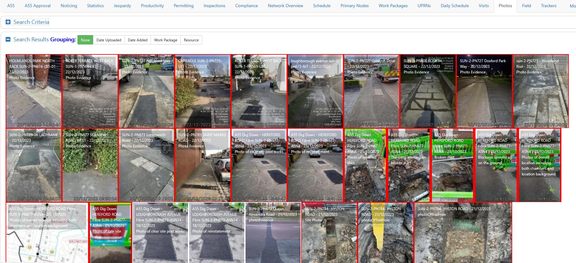Viewport: 576px width, 263px height.
Task: Open SUN-2-PN673 Lutterworth Road photo
Action: [x=146, y=165]
